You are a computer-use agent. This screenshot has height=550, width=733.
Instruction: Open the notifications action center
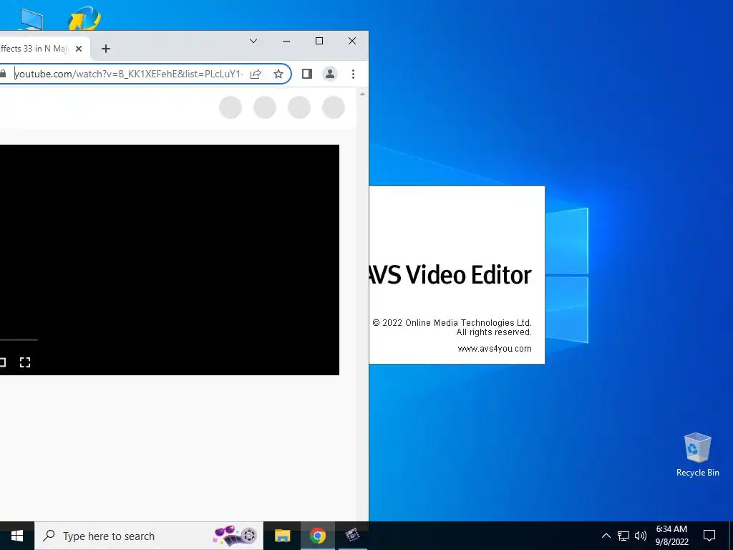pos(709,536)
